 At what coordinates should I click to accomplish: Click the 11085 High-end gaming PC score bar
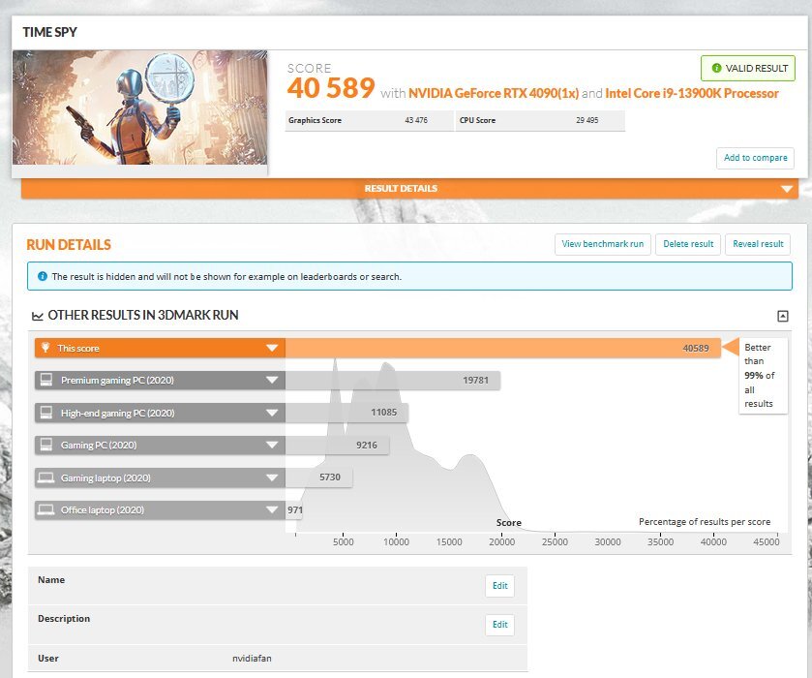346,413
